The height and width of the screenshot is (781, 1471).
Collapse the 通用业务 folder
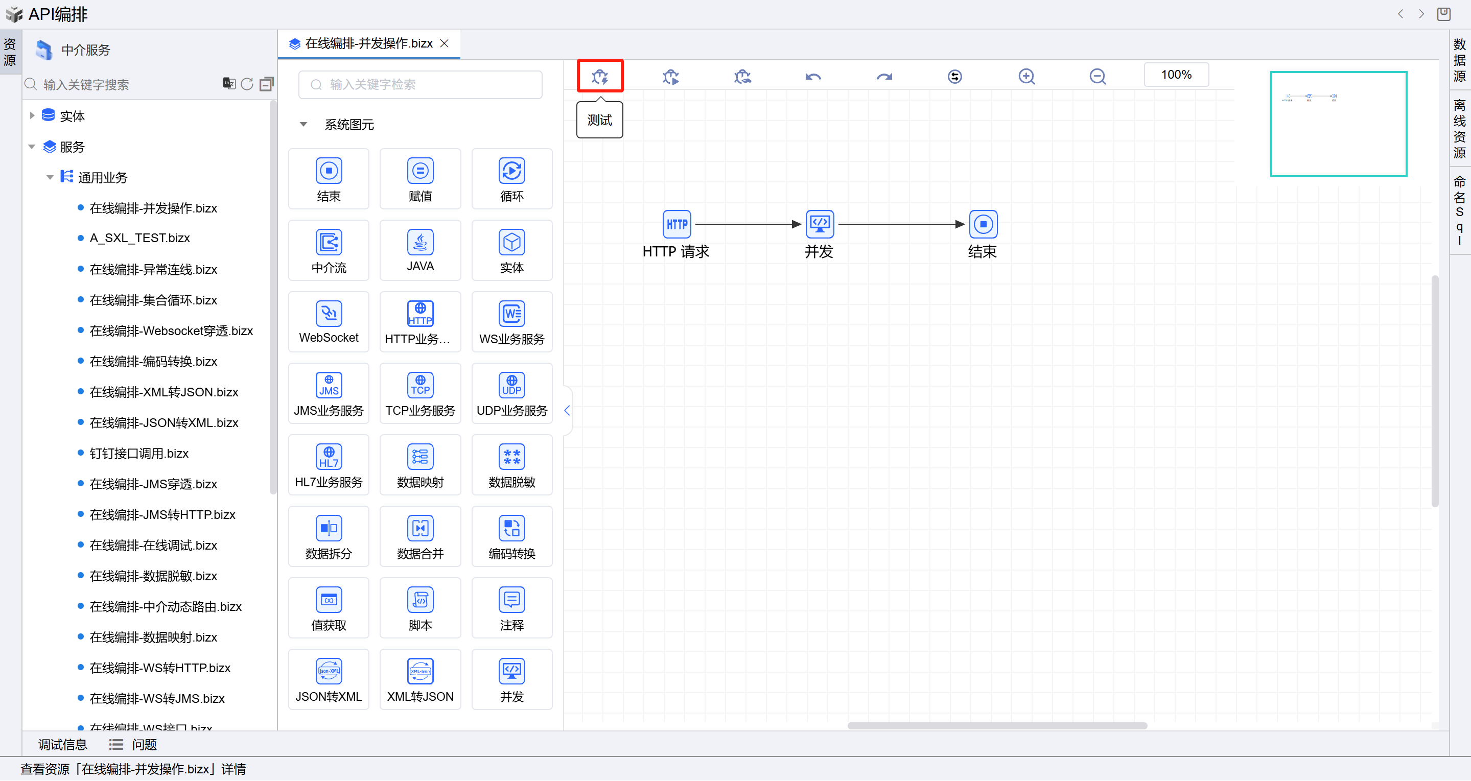[x=50, y=177]
